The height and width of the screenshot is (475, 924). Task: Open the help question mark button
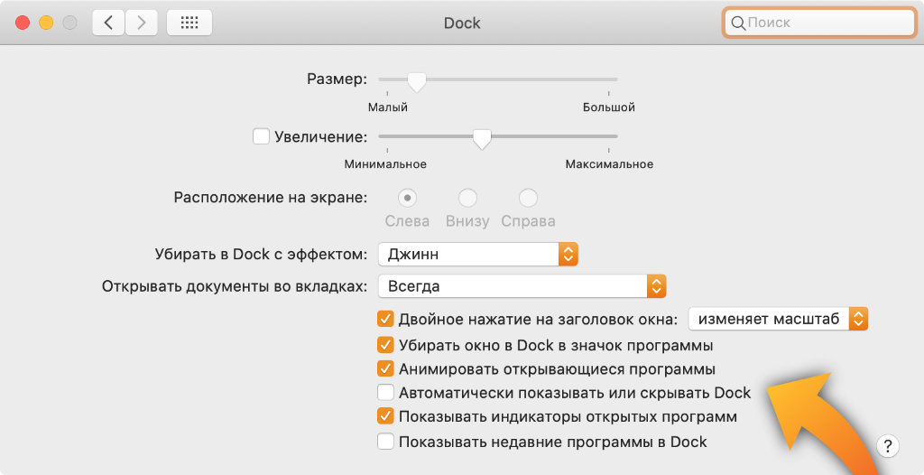tap(888, 445)
